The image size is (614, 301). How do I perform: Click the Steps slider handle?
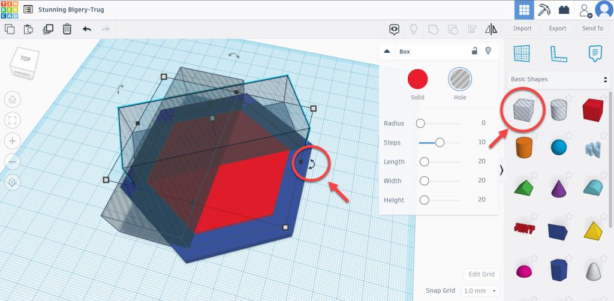pyautogui.click(x=440, y=143)
